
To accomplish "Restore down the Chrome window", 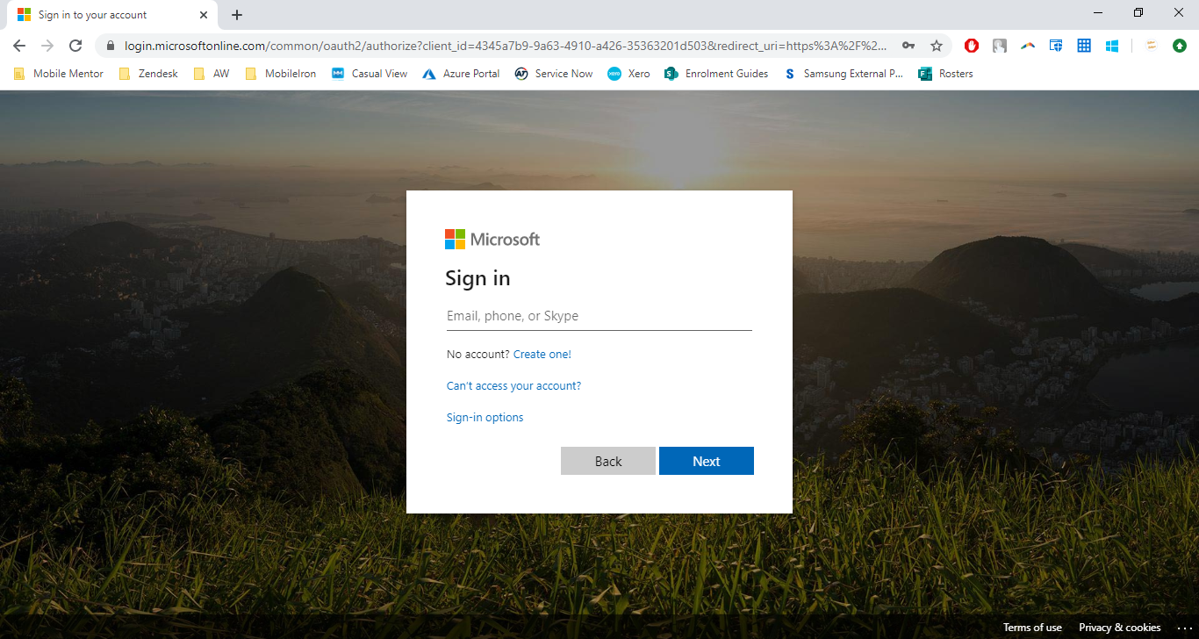I will (x=1138, y=12).
